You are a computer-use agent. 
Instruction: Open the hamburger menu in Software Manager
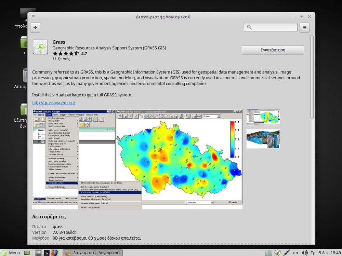304,27
